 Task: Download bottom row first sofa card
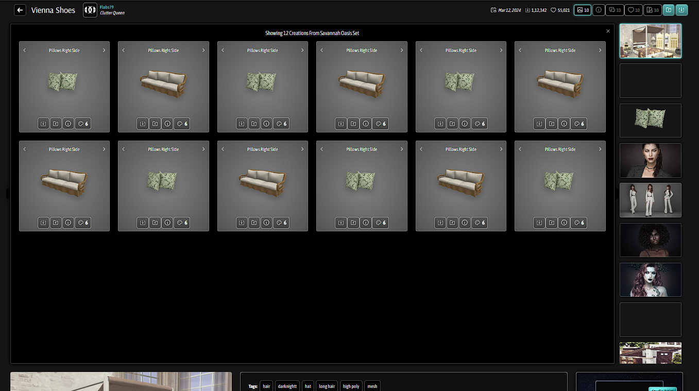tap(43, 223)
